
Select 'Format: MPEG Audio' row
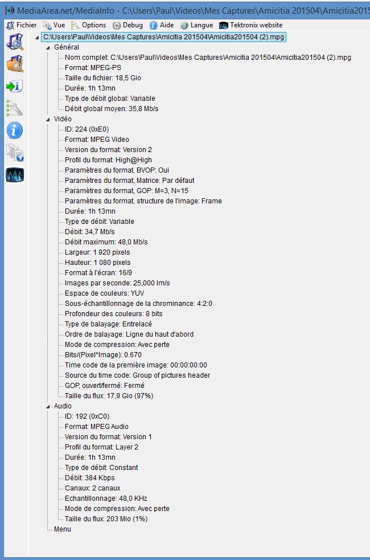[x=96, y=427]
